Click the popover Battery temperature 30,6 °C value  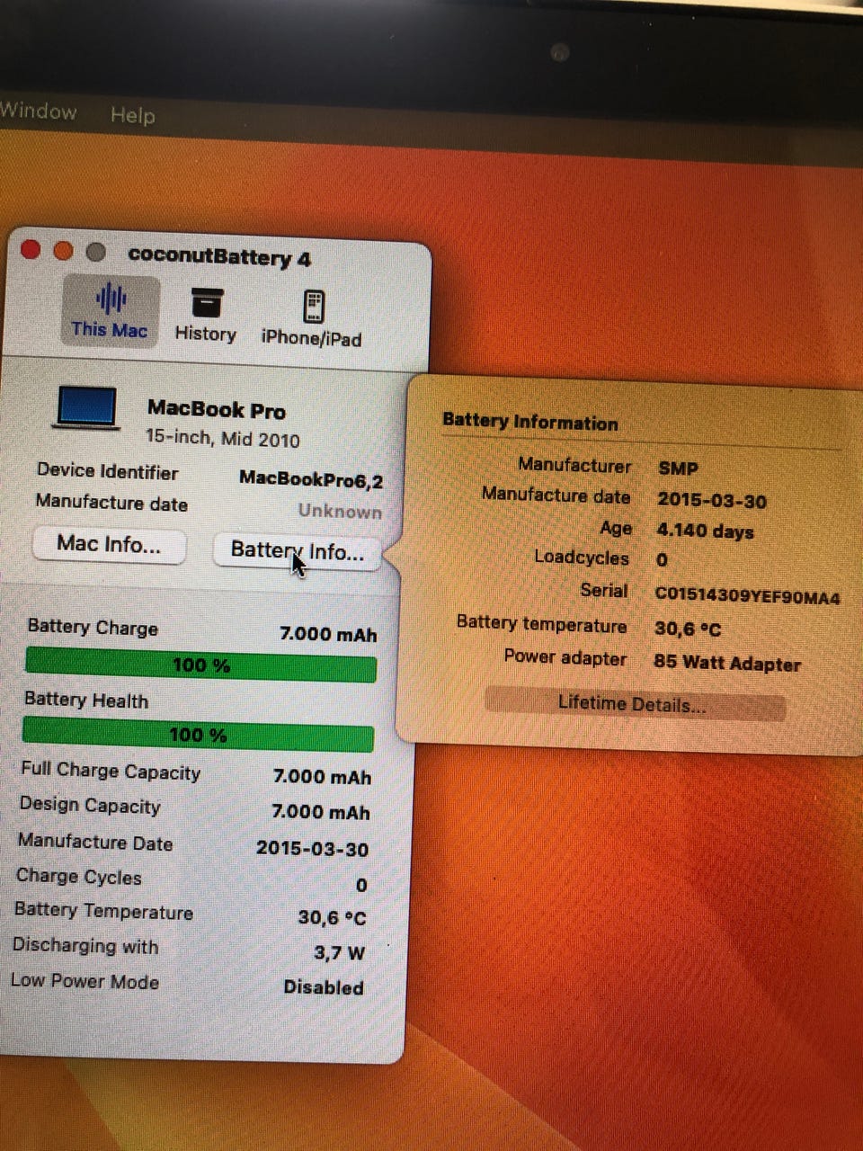coord(688,629)
